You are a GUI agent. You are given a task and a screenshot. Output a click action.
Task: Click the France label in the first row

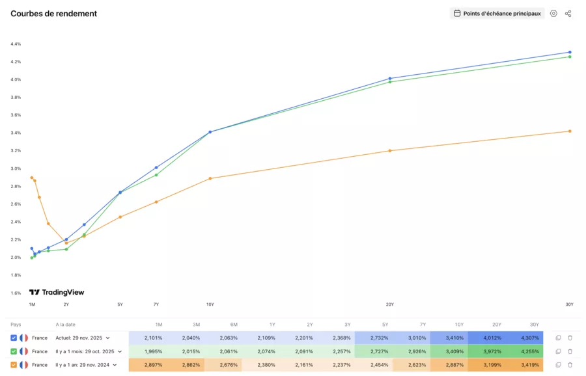tap(40, 338)
